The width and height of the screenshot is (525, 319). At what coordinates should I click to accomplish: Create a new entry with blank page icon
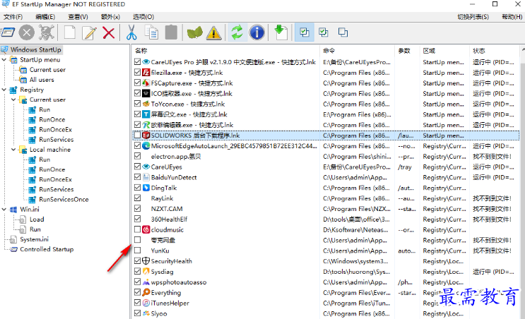point(70,32)
